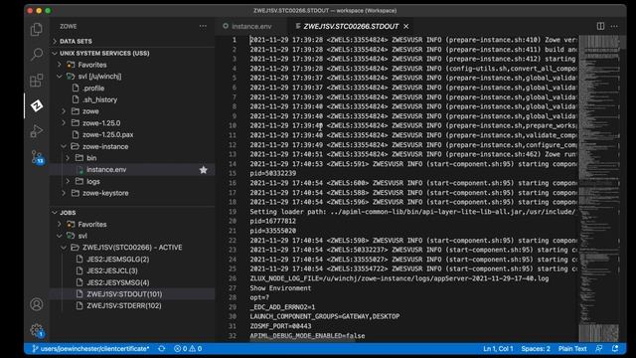
Task: Select instance.env in the USS tree
Action: (x=106, y=170)
